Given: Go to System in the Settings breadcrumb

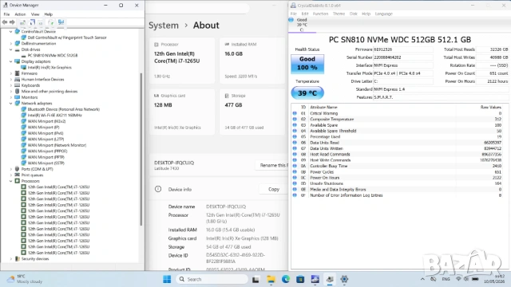Looking at the screenshot, I should [164, 26].
